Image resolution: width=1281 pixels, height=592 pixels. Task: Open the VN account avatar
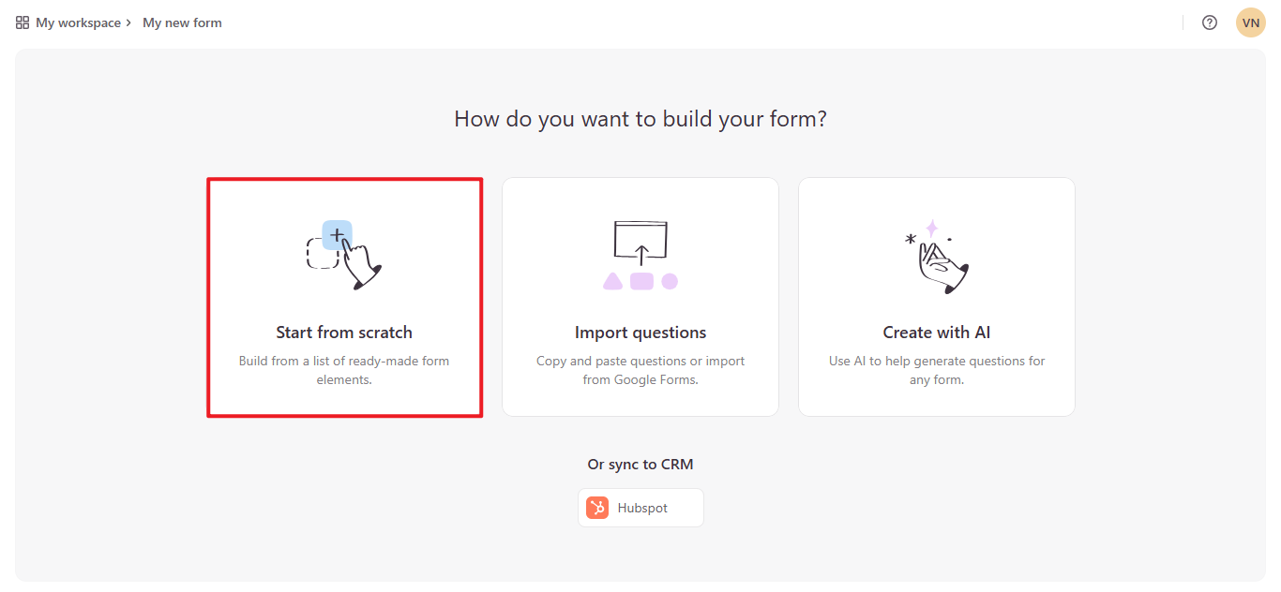(1250, 22)
